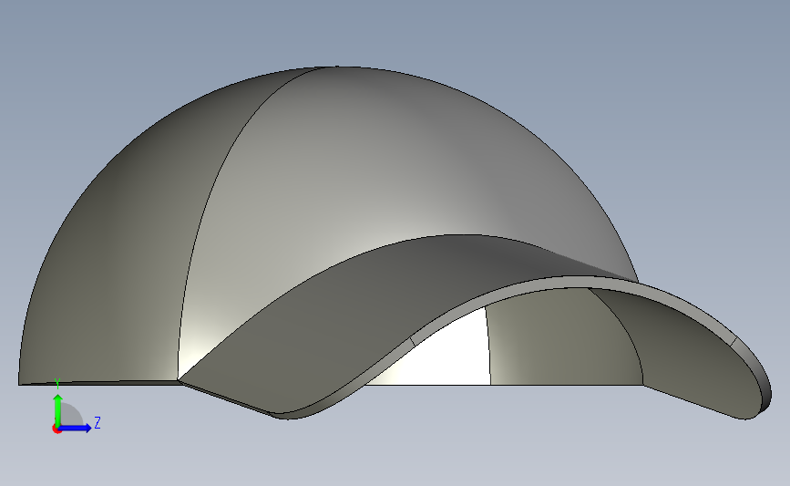Click the green Y axis arrow of the triad

click(x=58, y=409)
